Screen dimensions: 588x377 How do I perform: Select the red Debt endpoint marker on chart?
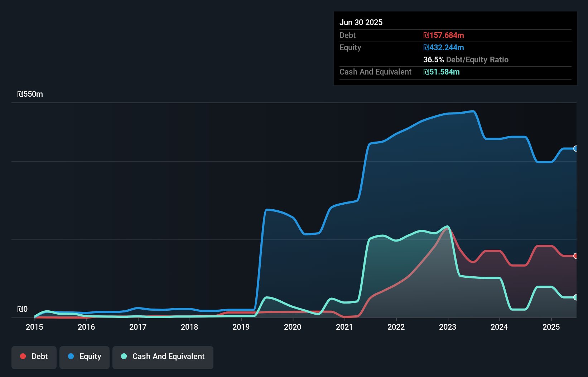tap(576, 256)
